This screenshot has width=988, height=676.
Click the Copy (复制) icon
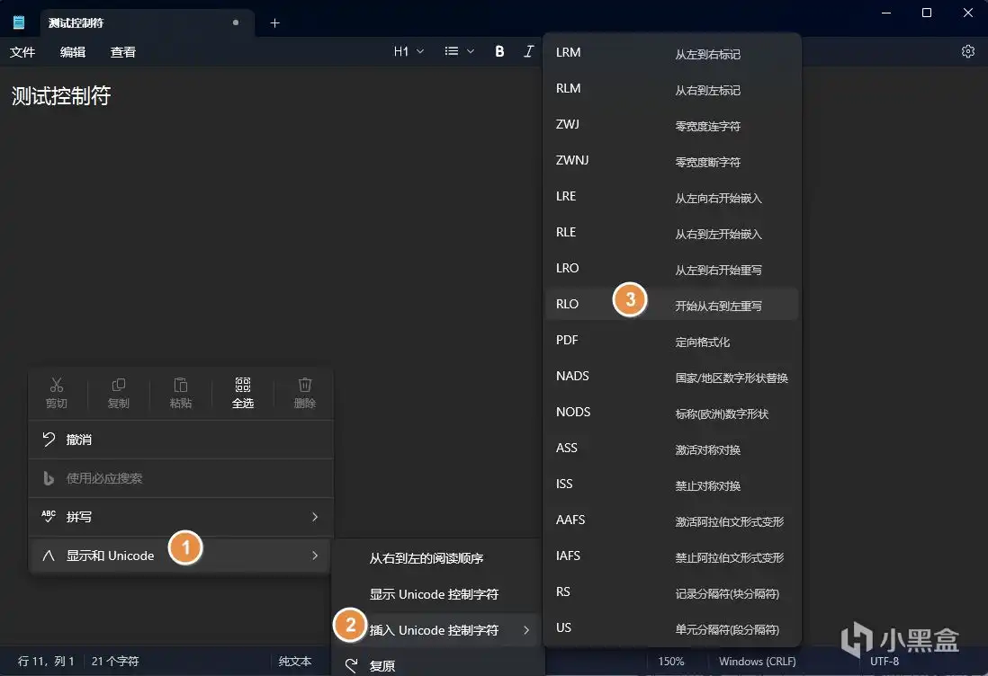click(119, 392)
